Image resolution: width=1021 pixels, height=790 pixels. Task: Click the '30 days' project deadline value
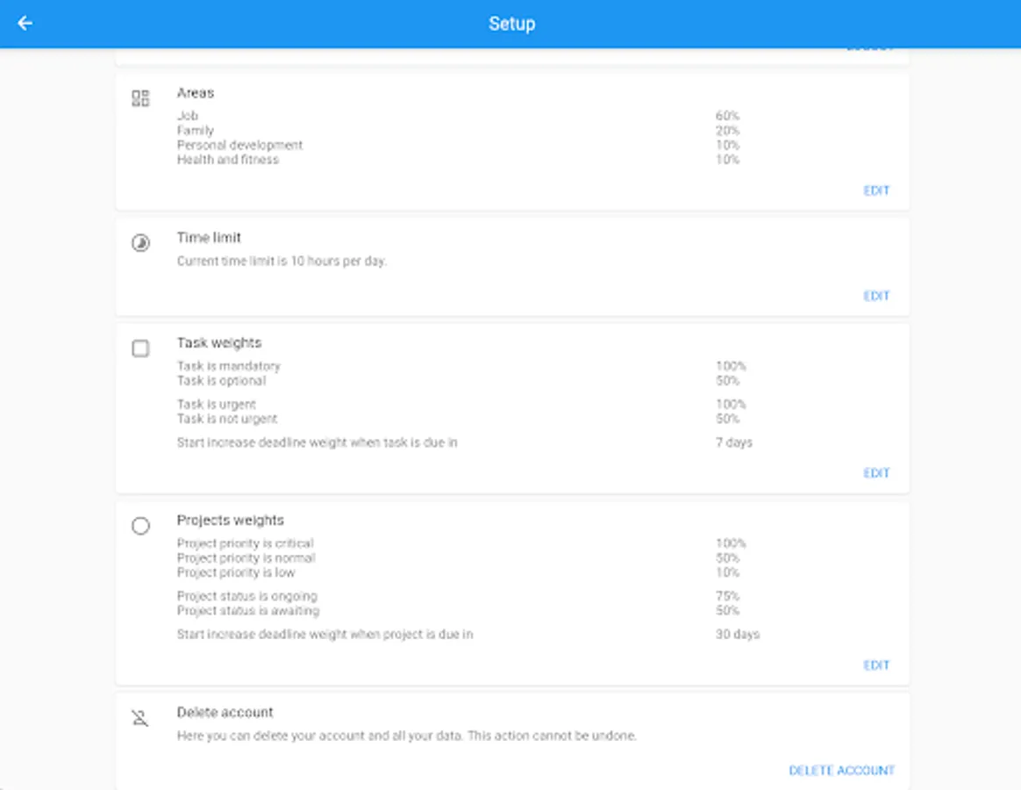click(738, 634)
